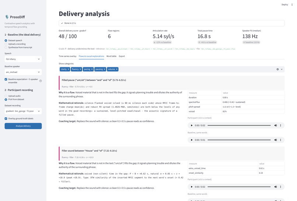Click the Filler sound House flaw heading
This screenshot has width=297, height=201.
pos(89,151)
